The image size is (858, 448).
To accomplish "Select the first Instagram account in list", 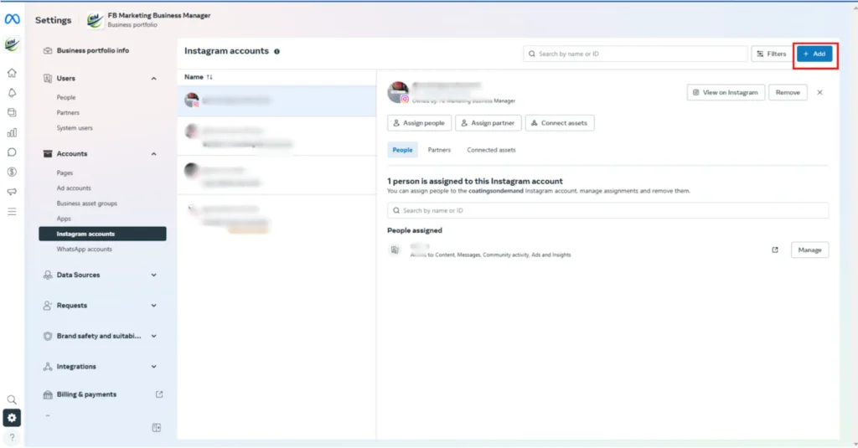I will [x=277, y=100].
